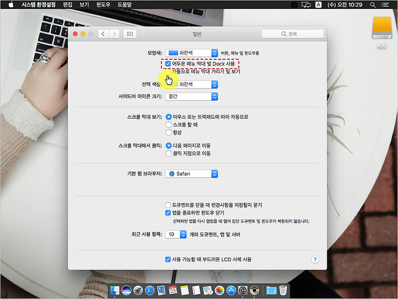This screenshot has width=398, height=299.
Task: Open help question mark button
Action: coord(315,259)
